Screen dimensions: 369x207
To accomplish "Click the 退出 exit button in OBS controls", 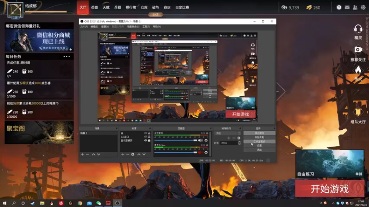I will coord(259,150).
